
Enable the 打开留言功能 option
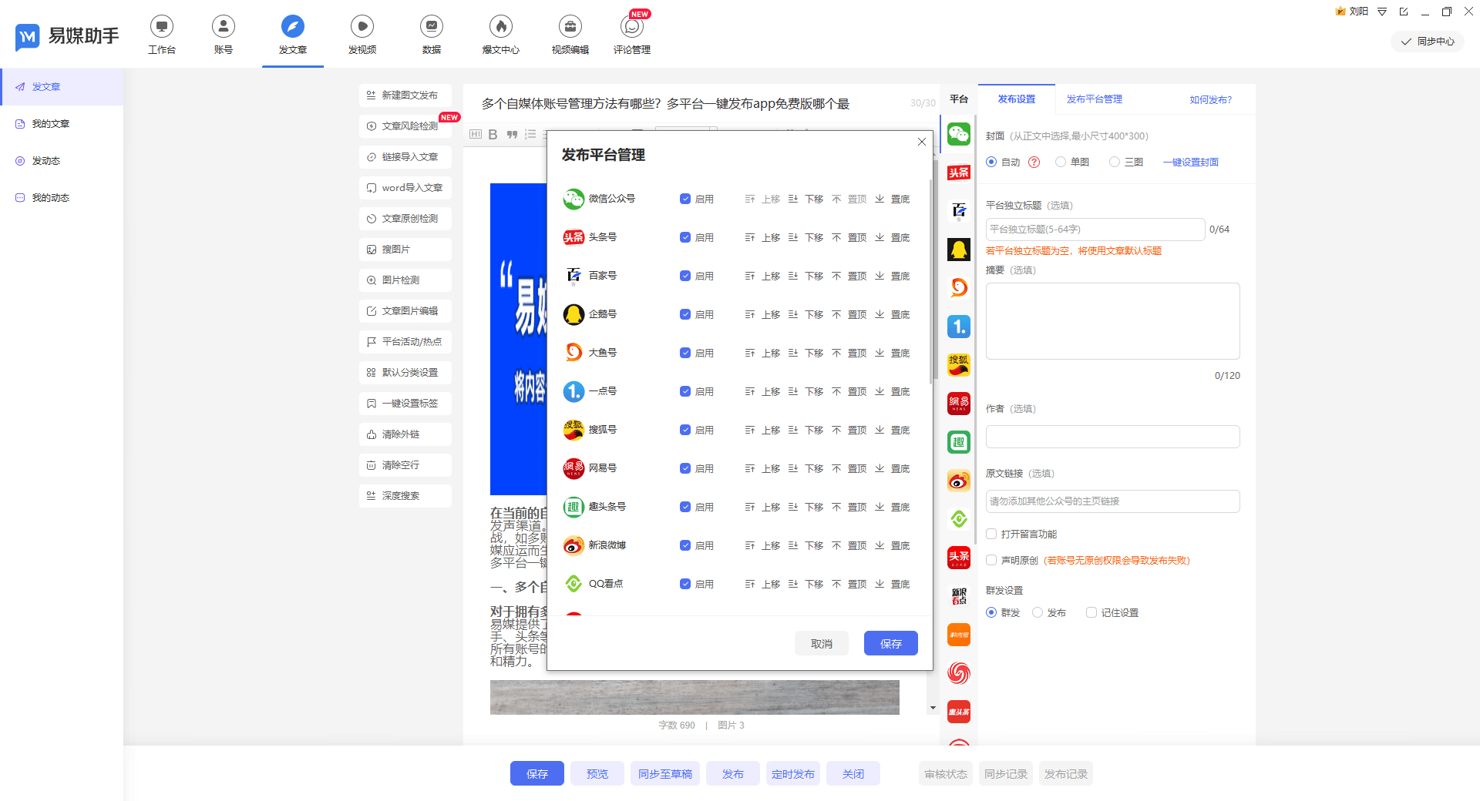tap(991, 533)
